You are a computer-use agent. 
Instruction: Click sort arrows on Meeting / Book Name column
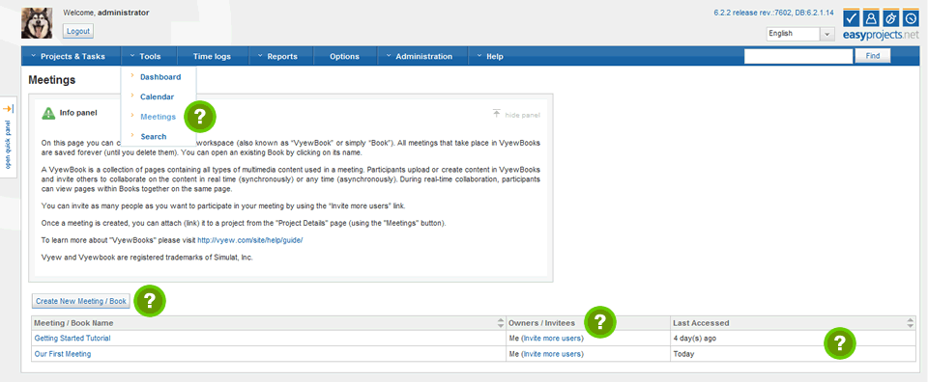coord(502,323)
